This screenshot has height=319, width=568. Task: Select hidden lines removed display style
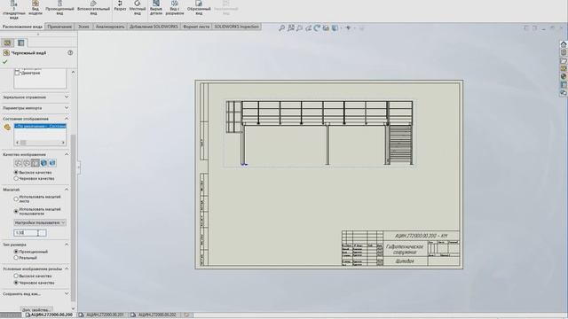[x=35, y=163]
